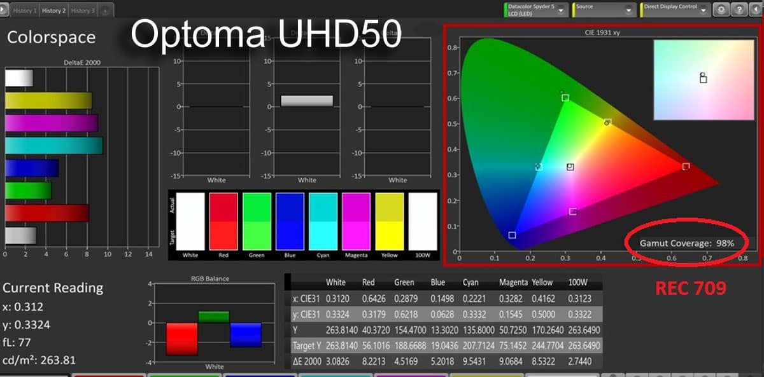Click the Target Y row label
764x377 pixels.
click(x=307, y=346)
